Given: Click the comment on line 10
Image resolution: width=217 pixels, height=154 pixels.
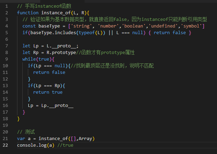Looking at the screenshot, I should point(112,66).
